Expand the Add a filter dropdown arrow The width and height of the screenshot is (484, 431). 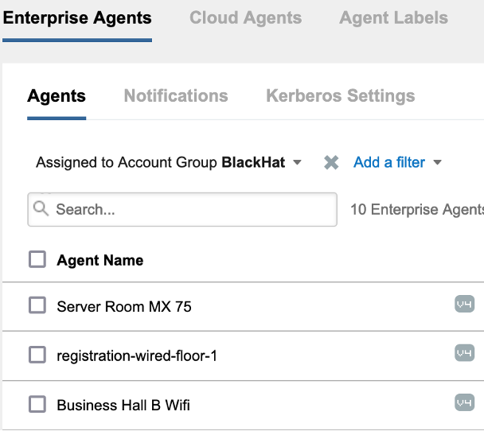click(437, 162)
